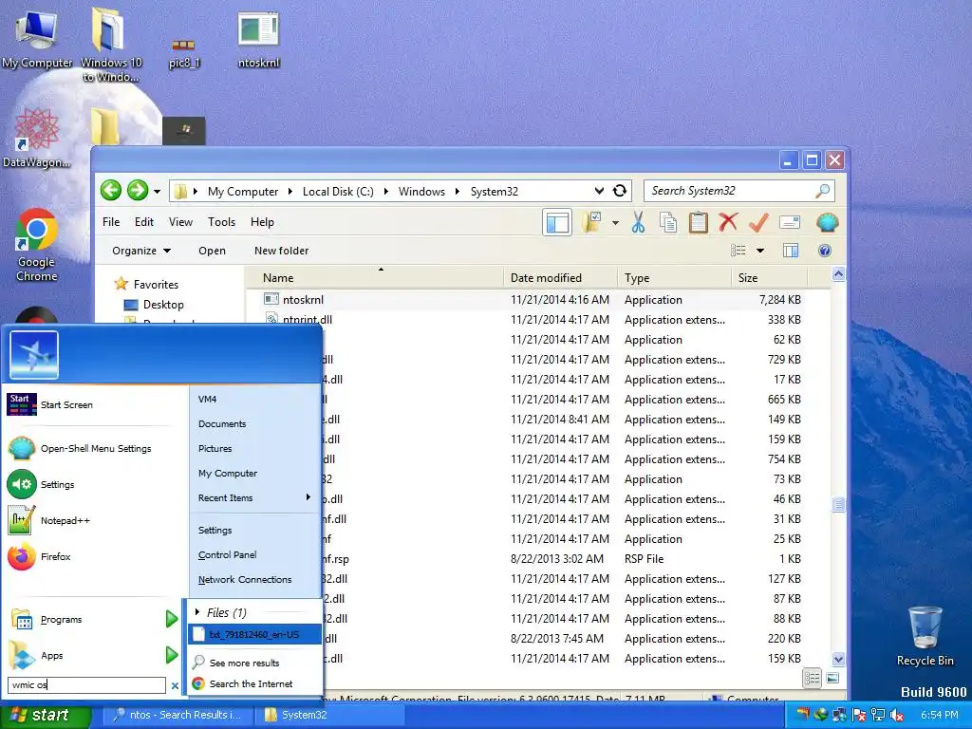972x729 pixels.
Task: Click the Paste clipboard icon
Action: click(x=698, y=222)
